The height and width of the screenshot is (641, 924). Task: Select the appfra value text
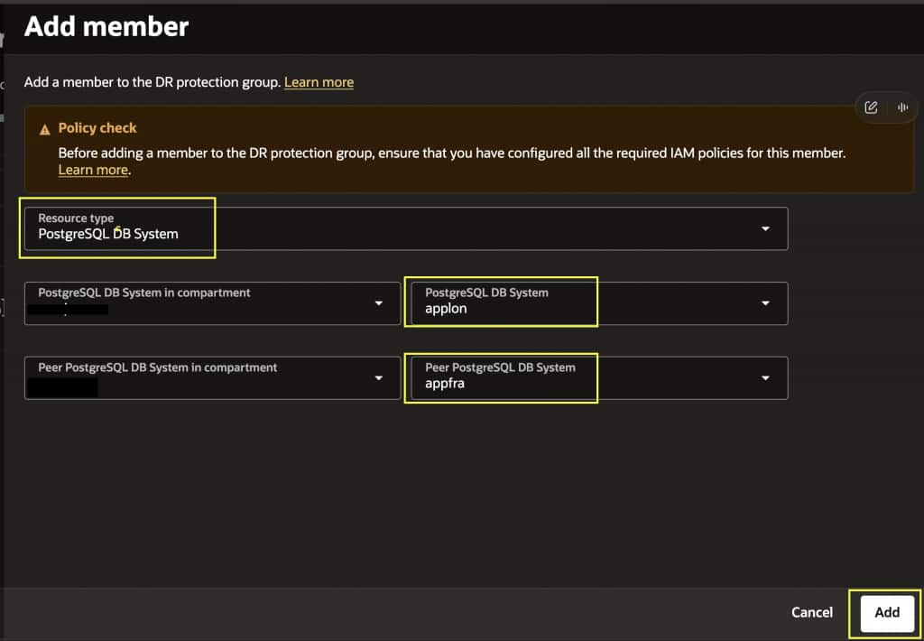(x=445, y=384)
